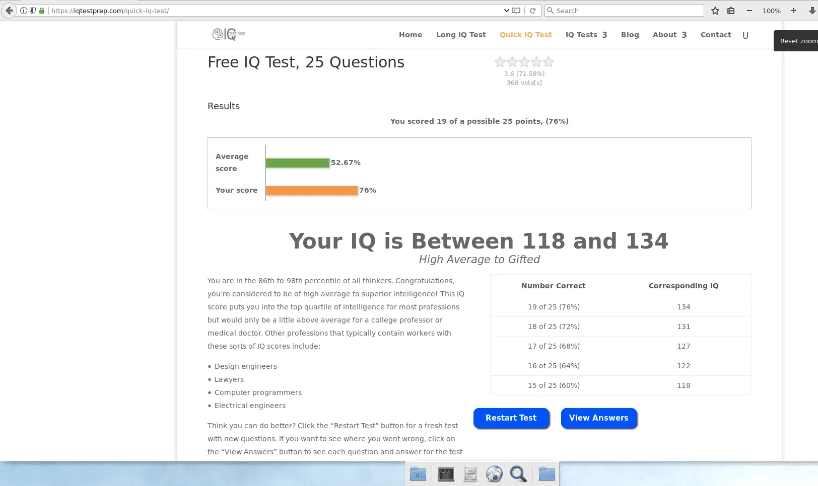Toggle tracking protection with the shield icon
Viewport: 818px width, 486px height.
[x=32, y=10]
